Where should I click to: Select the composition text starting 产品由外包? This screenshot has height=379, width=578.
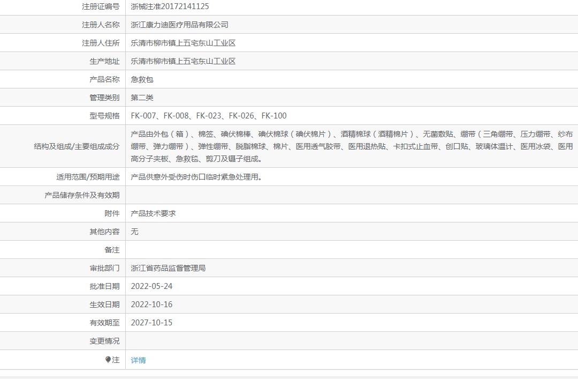[x=352, y=146]
